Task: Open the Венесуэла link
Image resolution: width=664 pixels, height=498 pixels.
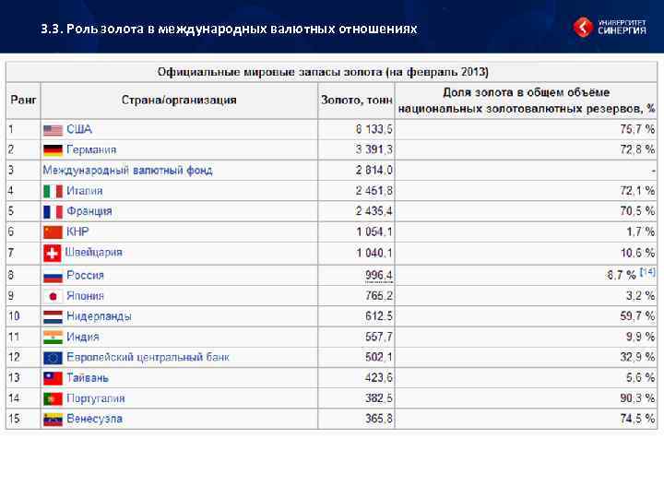Action: coord(94,419)
